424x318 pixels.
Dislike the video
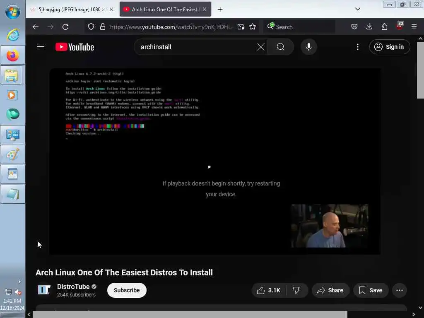click(x=296, y=290)
